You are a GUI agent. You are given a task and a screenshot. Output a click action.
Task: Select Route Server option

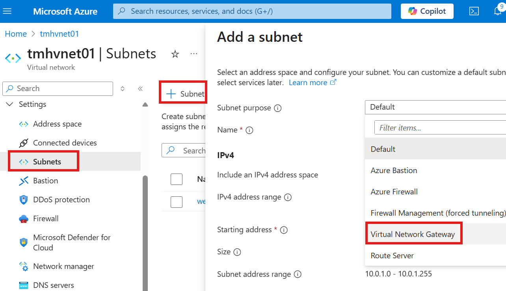click(x=435, y=256)
